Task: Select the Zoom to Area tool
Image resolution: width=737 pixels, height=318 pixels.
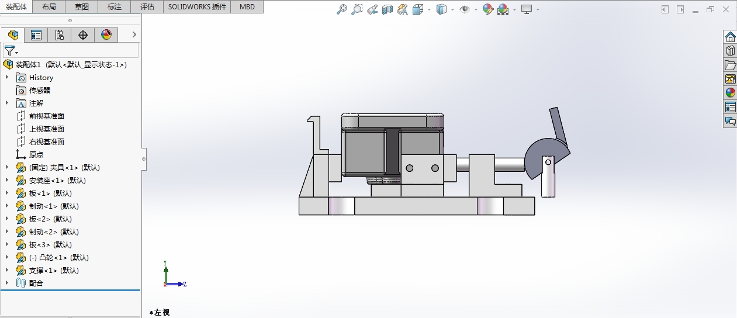Action: click(x=357, y=9)
